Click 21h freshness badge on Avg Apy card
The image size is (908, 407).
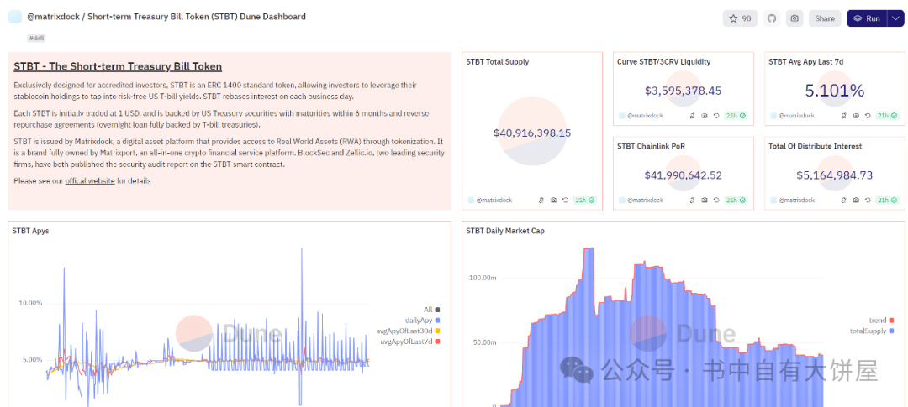click(x=888, y=116)
